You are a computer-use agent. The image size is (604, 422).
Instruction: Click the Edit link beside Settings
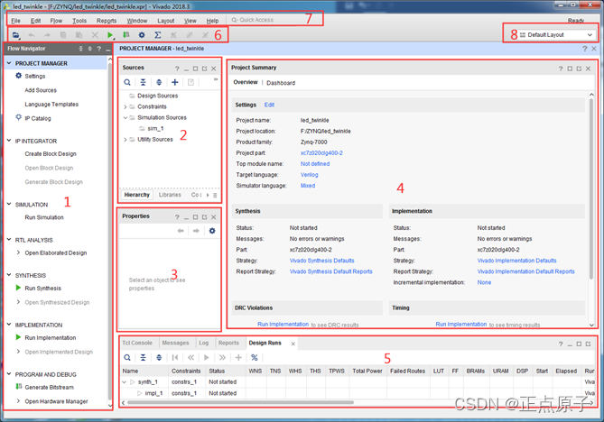pos(269,105)
